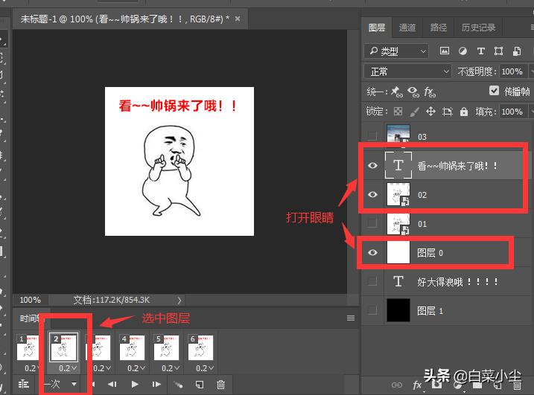
Task: Select layer 03 image thumbnail
Action: [x=398, y=134]
